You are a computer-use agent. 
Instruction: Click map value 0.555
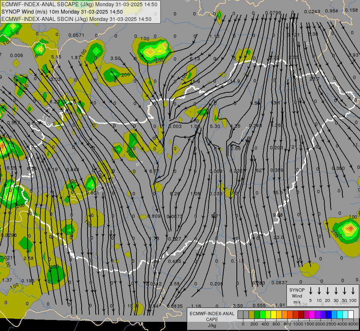(259, 306)
